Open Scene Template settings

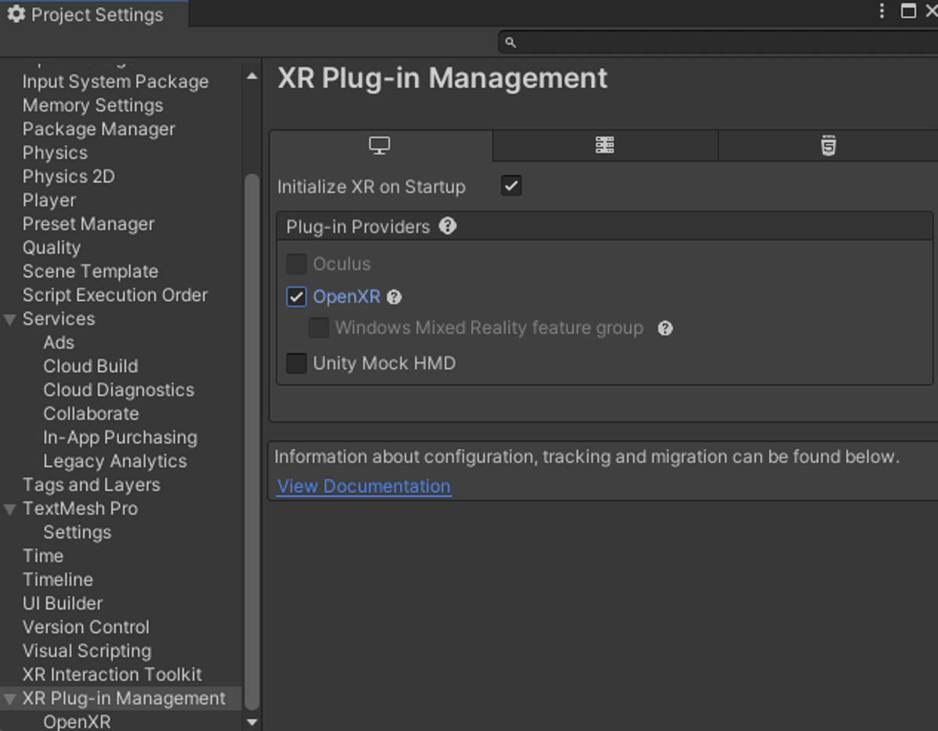click(91, 271)
